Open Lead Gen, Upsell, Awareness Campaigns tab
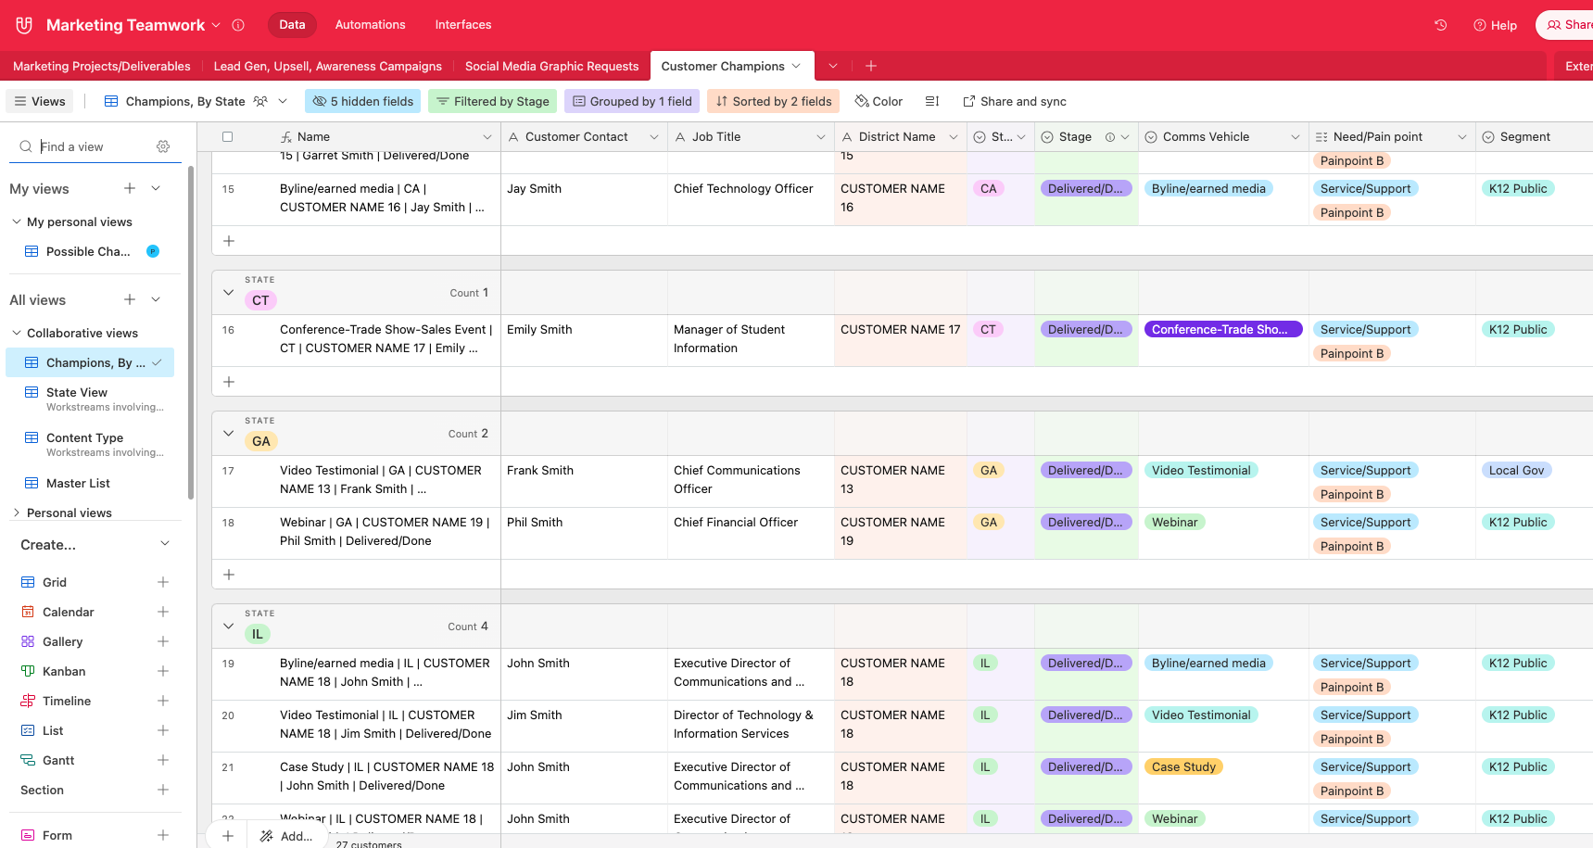This screenshot has height=848, width=1593. (327, 66)
